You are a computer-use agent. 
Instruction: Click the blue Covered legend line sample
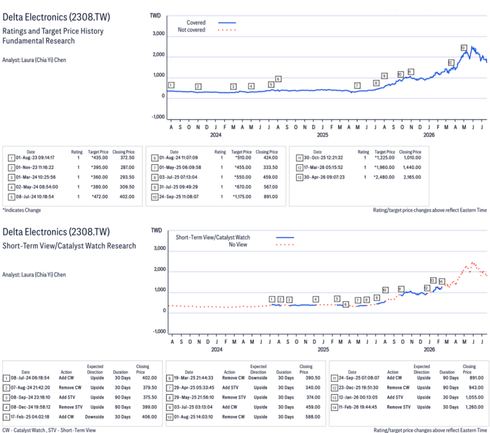[x=227, y=23]
